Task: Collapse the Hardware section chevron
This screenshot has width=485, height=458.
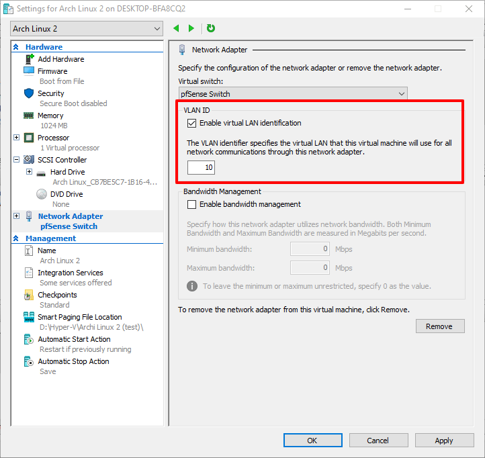Action: [x=16, y=47]
